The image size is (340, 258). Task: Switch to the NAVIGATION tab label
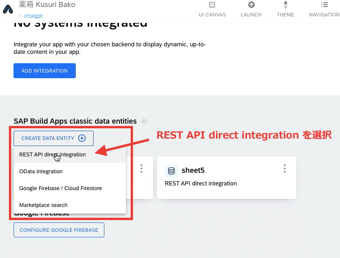point(324,15)
